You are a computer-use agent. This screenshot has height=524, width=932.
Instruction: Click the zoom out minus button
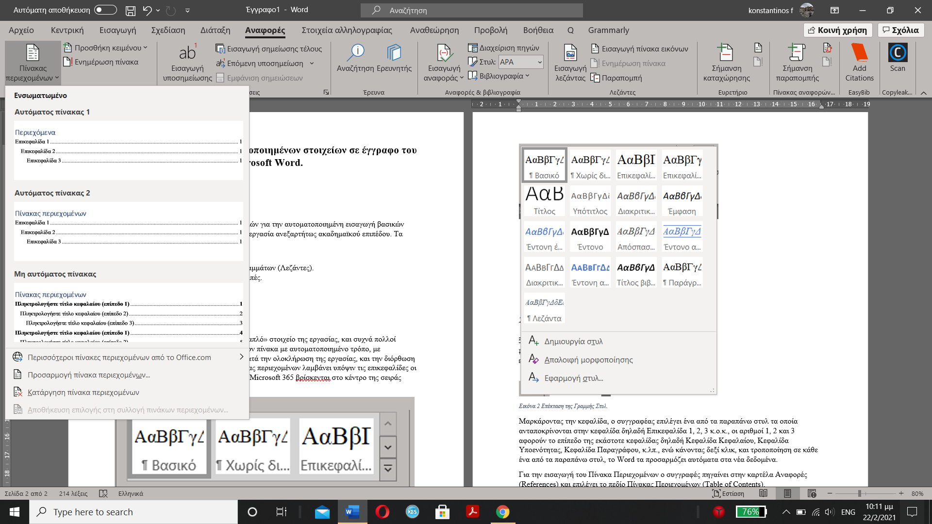[x=830, y=493]
